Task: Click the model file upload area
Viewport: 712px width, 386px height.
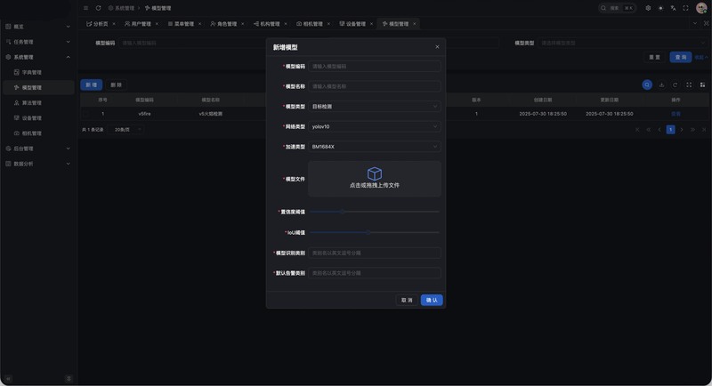Action: (x=375, y=179)
